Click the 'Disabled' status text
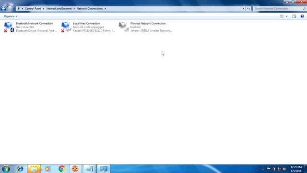Screen dimensions: 307x173 [135, 27]
